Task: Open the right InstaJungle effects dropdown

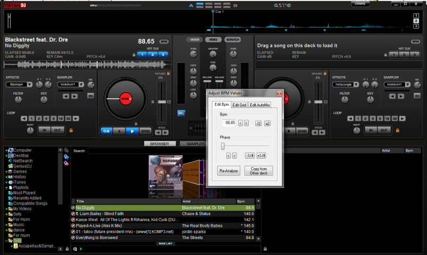Action: pyautogui.click(x=356, y=85)
